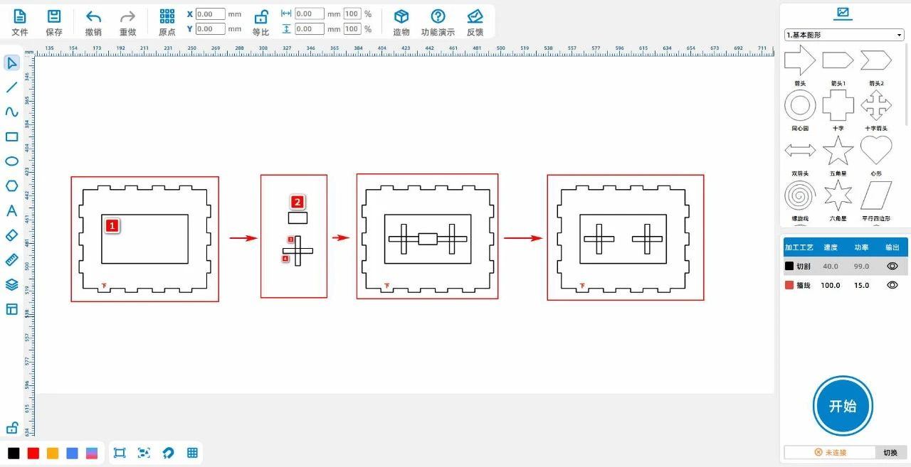Select the eraser tool
This screenshot has width=911, height=467.
pos(11,235)
